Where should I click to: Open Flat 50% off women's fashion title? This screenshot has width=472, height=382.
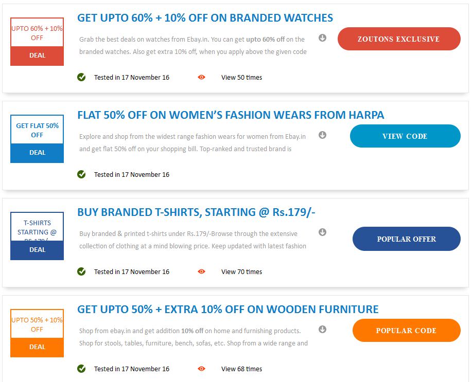[231, 115]
